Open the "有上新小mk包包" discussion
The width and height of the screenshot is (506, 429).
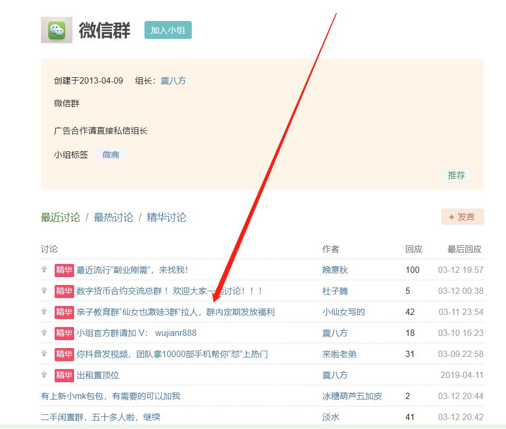pos(110,396)
